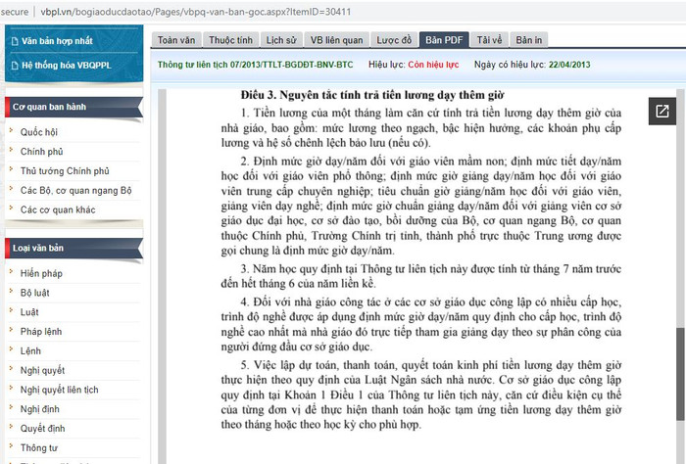Click the document icon beside Văn bản hợp nhất

click(14, 41)
